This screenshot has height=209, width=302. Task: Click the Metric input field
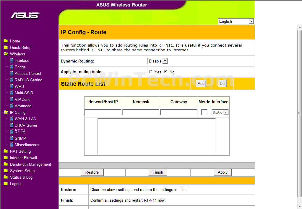point(204,112)
